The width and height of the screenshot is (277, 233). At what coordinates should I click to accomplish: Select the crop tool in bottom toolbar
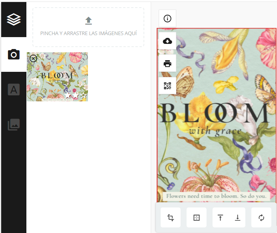(170, 217)
